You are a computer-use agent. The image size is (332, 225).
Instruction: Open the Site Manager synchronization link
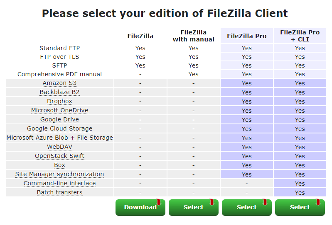pos(59,174)
